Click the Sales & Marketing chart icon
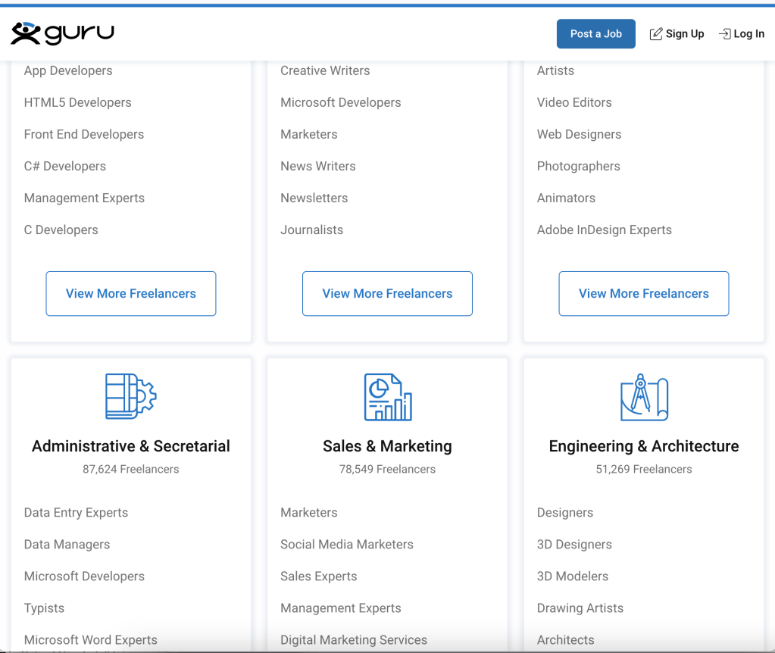Viewport: 775px width, 653px height. tap(387, 396)
